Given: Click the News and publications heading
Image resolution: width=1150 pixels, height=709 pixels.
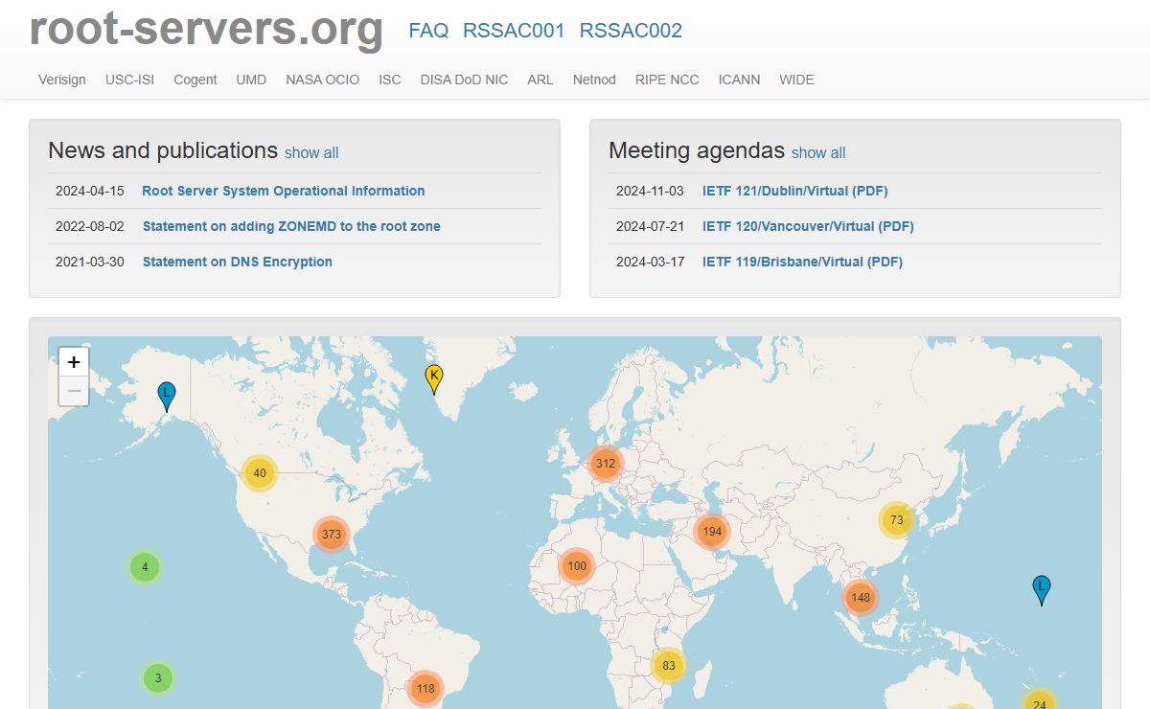Looking at the screenshot, I should [163, 150].
